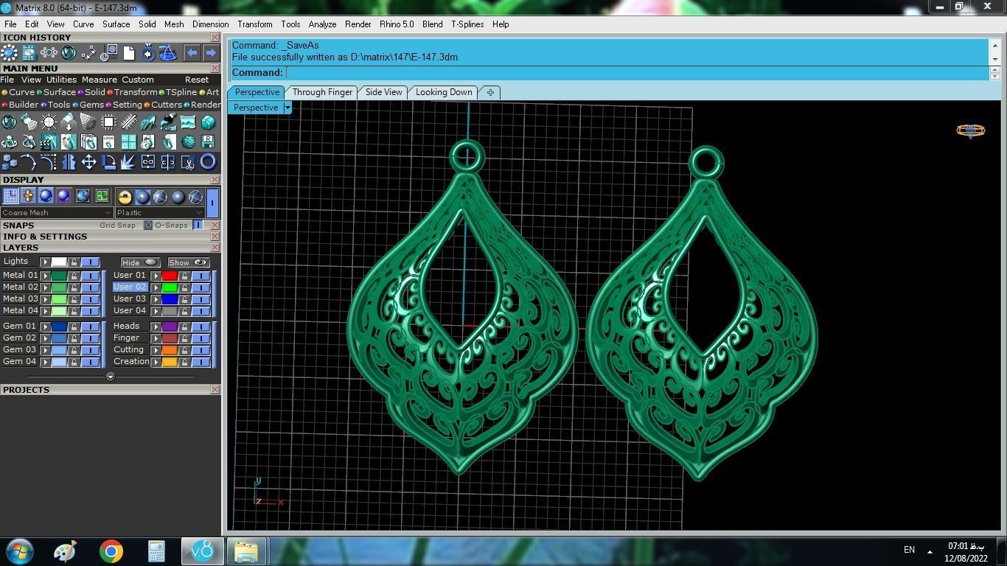Toggle the tall Display panel on/off switch
The image size is (1007, 566).
[x=212, y=202]
